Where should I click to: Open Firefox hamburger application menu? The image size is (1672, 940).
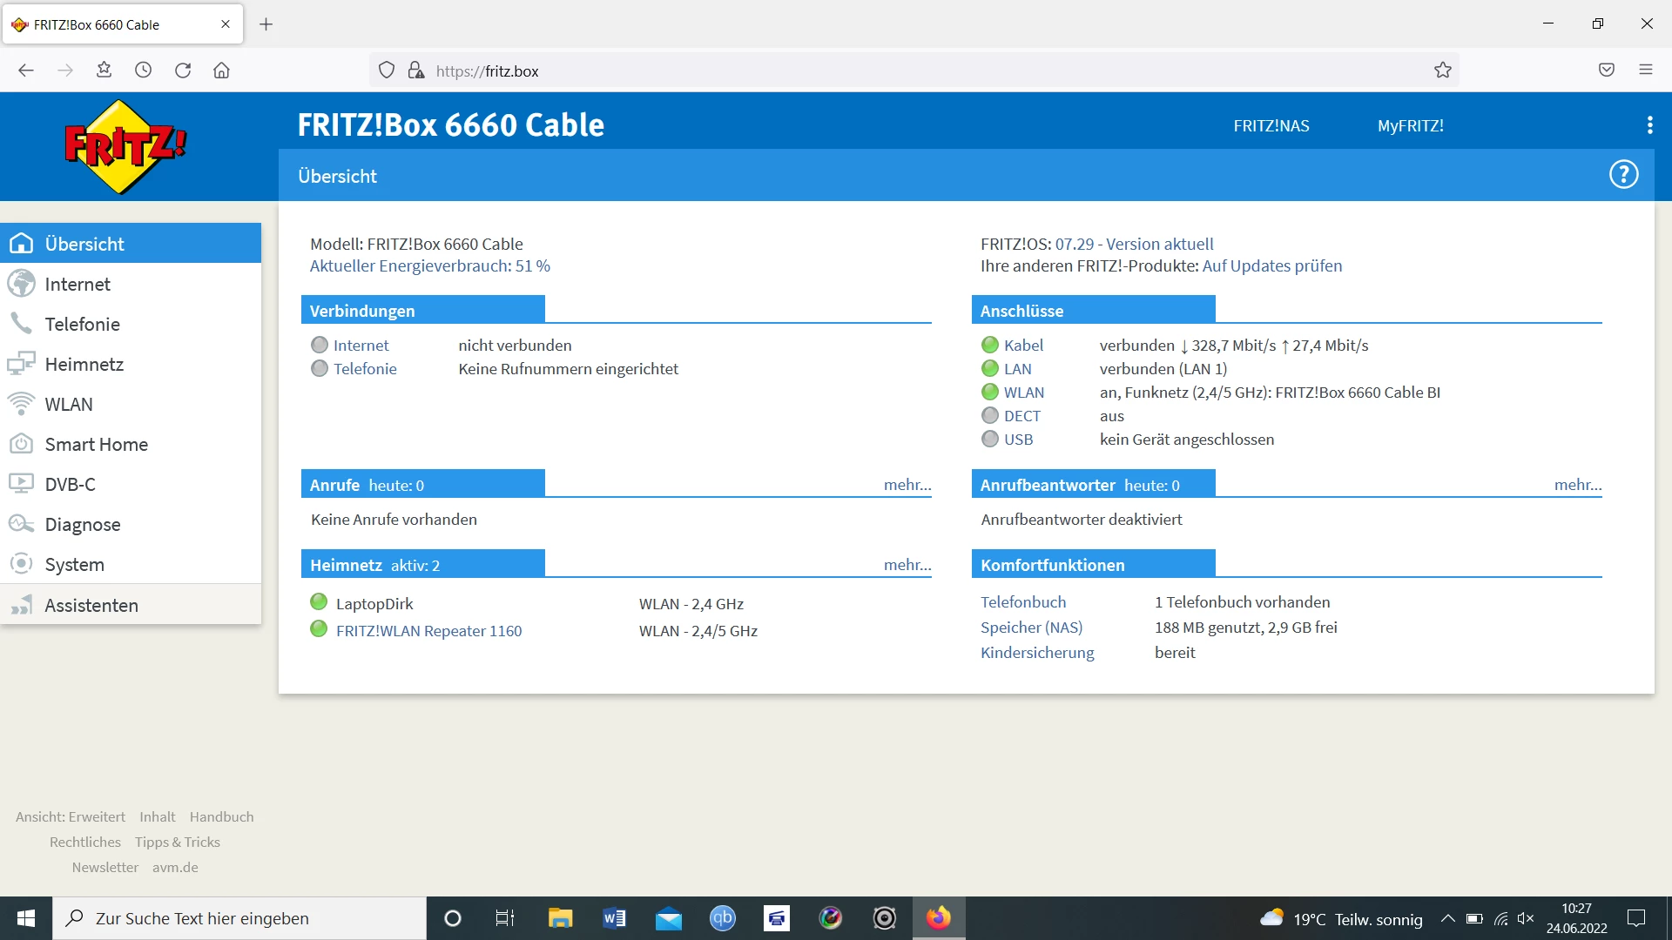coord(1646,70)
